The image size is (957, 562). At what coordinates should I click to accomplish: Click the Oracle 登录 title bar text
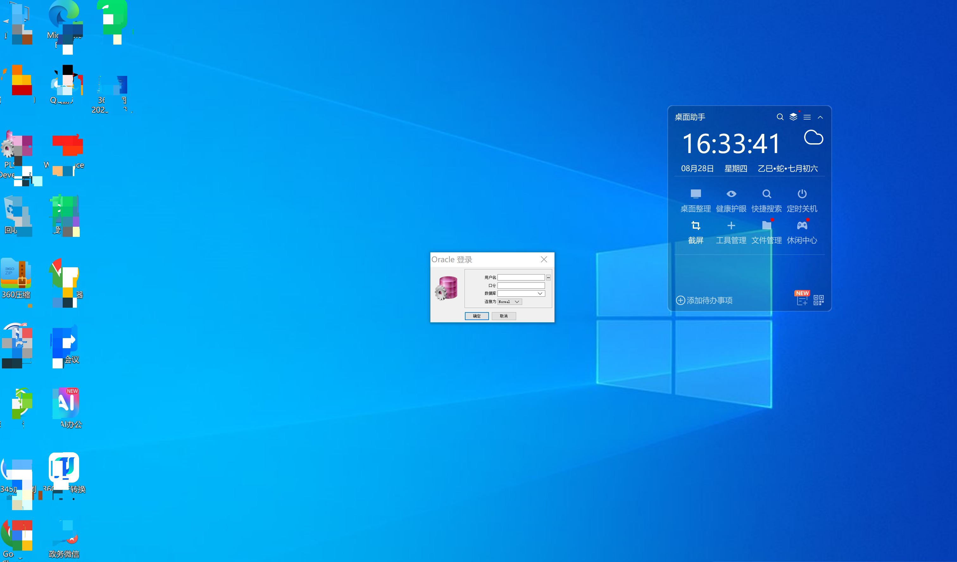(452, 260)
